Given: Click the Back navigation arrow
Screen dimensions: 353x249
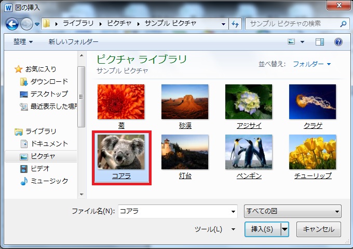Looking at the screenshot, I should point(12,24).
